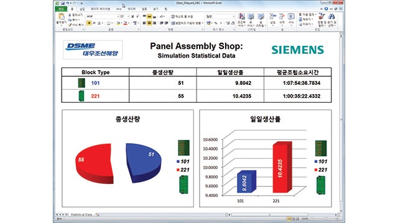
Task: Toggle Bold formatting button
Action: 89,23
